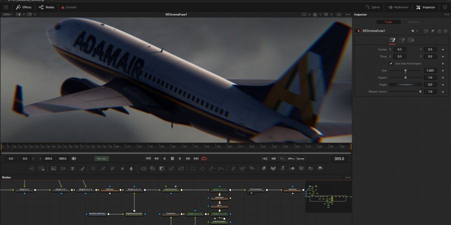Add a pRender particle node from the toolbar
Viewport: 451px width, 225px height.
[252, 168]
